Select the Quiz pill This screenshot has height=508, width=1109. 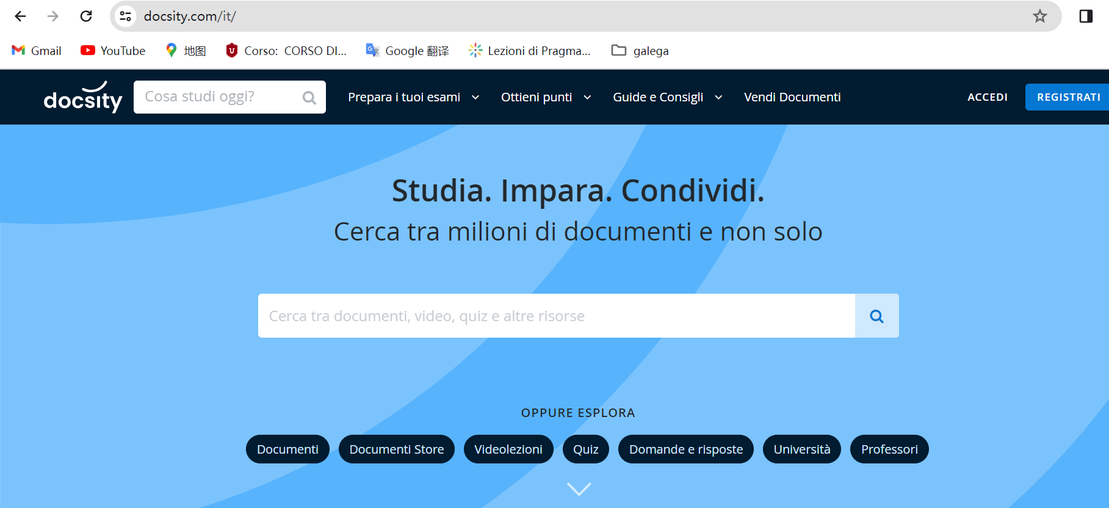point(586,449)
